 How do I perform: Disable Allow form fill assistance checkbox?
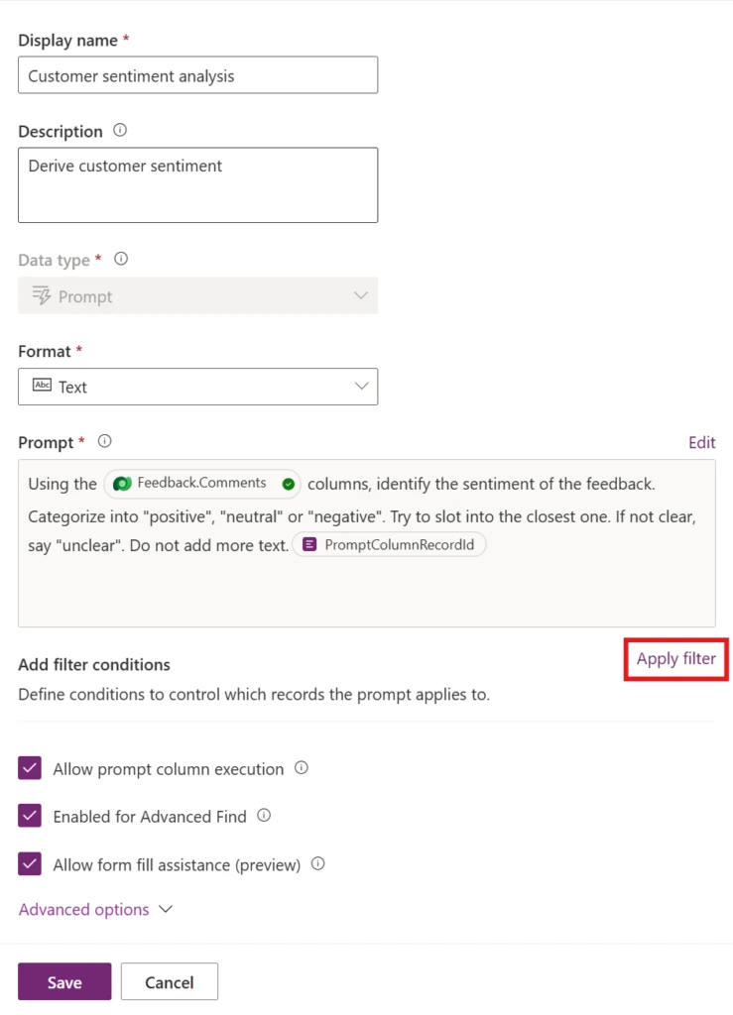(30, 863)
